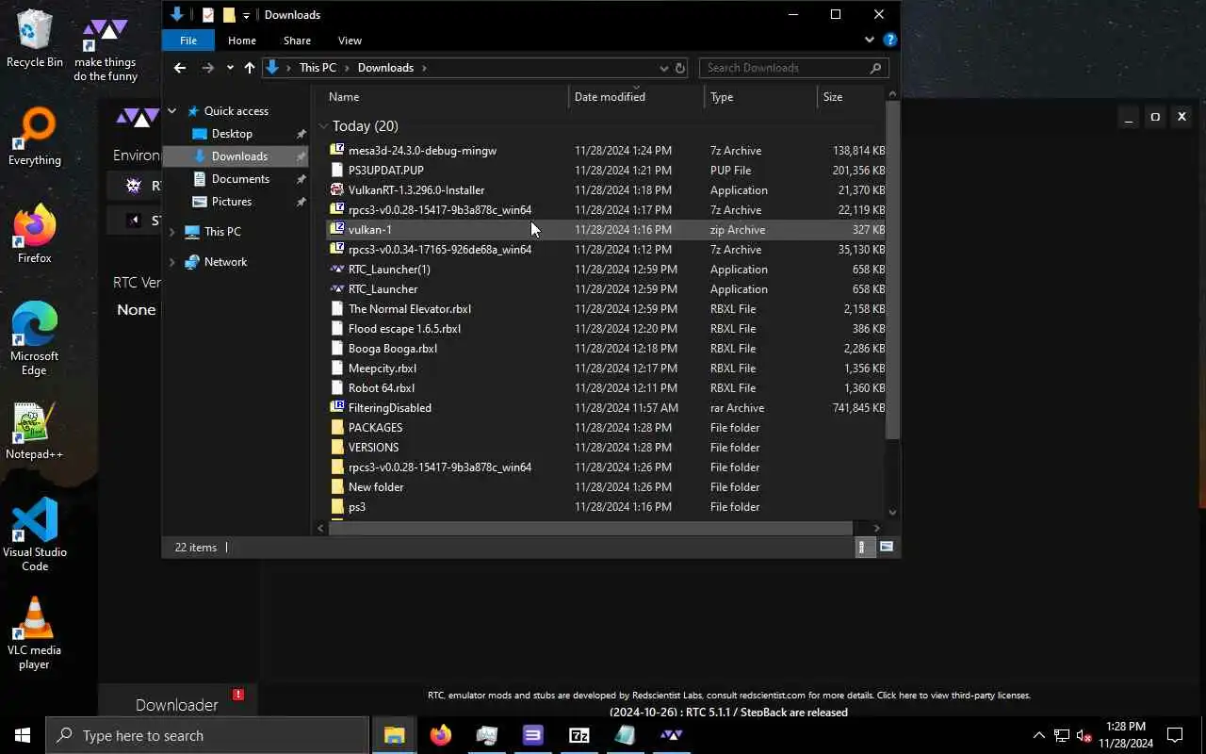The image size is (1206, 754).
Task: Sort by the Name column header
Action: point(446,97)
